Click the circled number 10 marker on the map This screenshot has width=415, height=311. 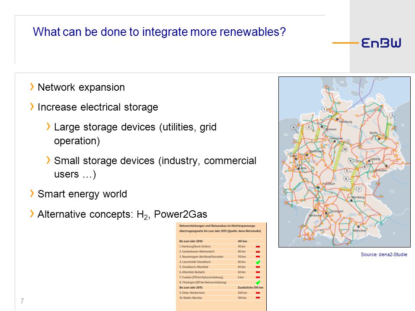pyautogui.click(x=345, y=149)
